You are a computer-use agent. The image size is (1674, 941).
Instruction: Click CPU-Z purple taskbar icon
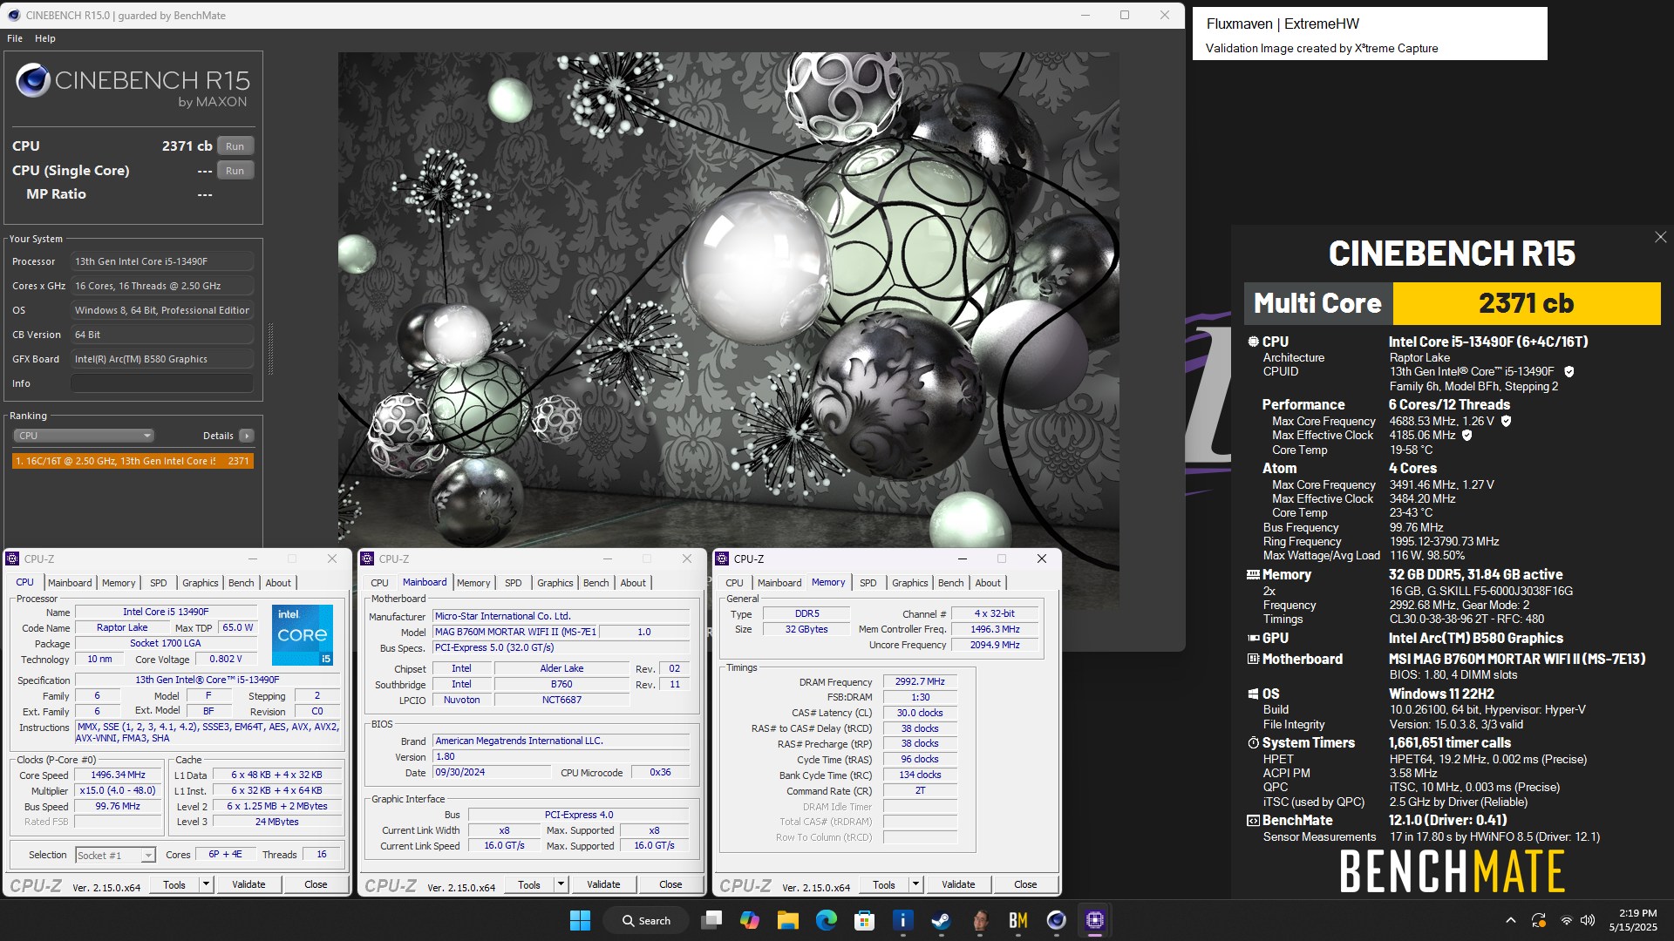[1094, 920]
